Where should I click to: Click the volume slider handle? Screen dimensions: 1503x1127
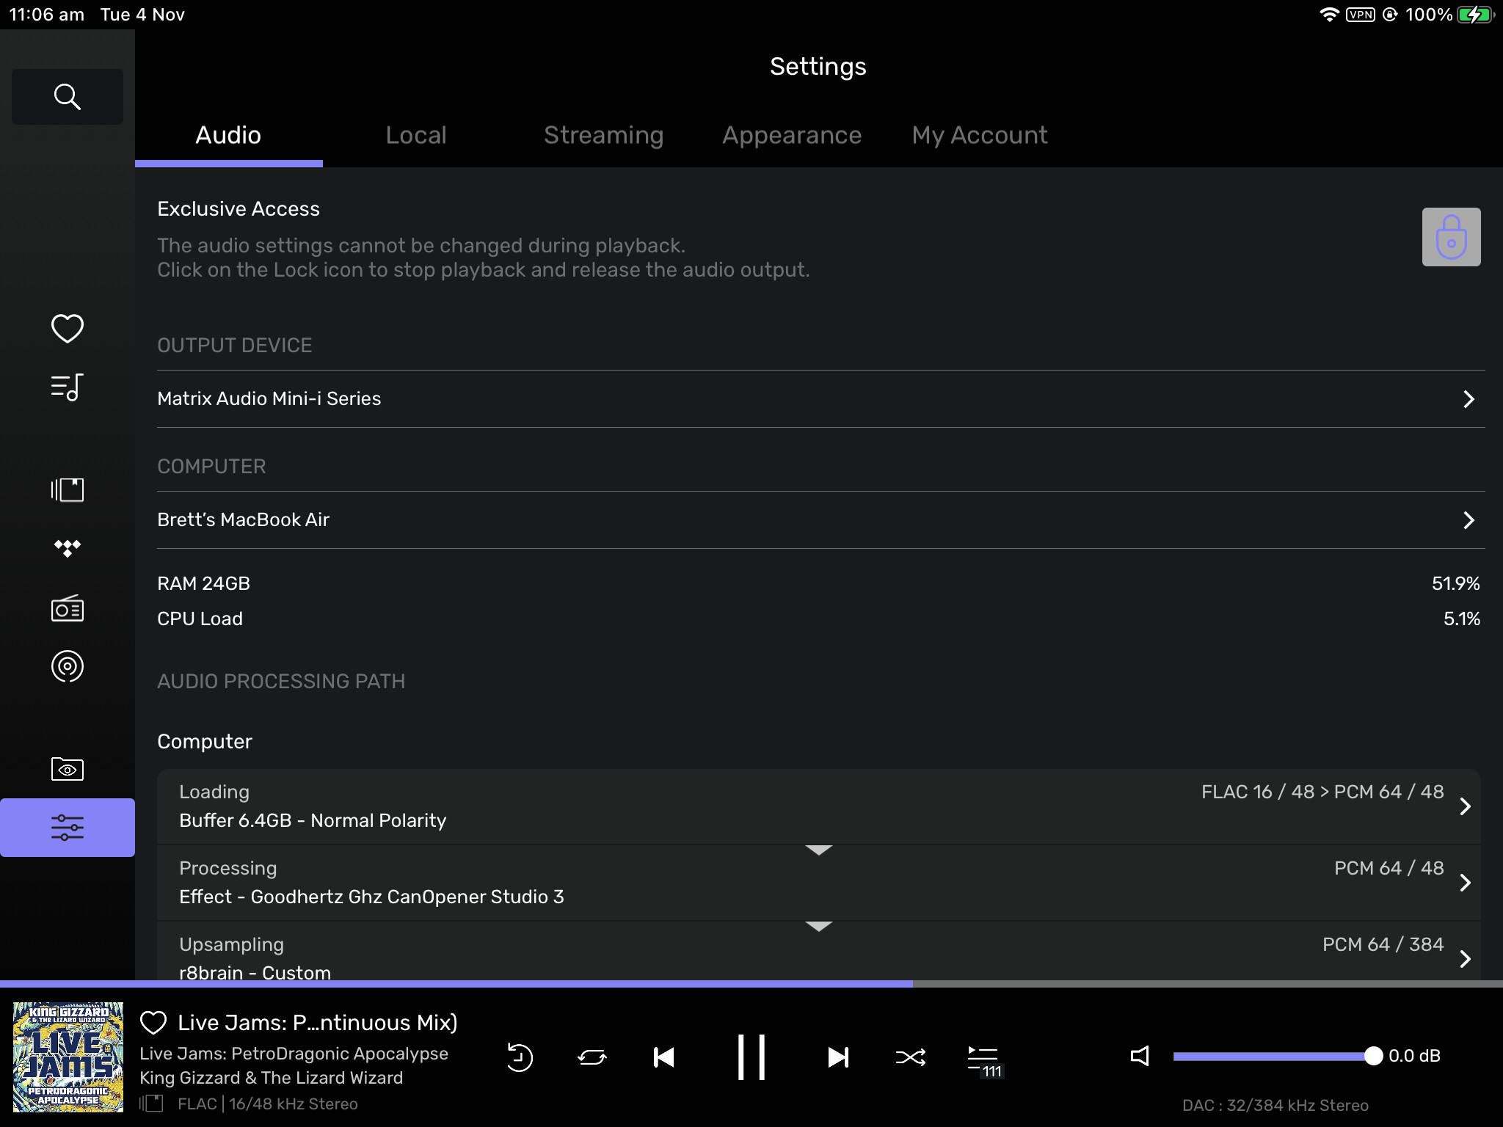coord(1373,1056)
